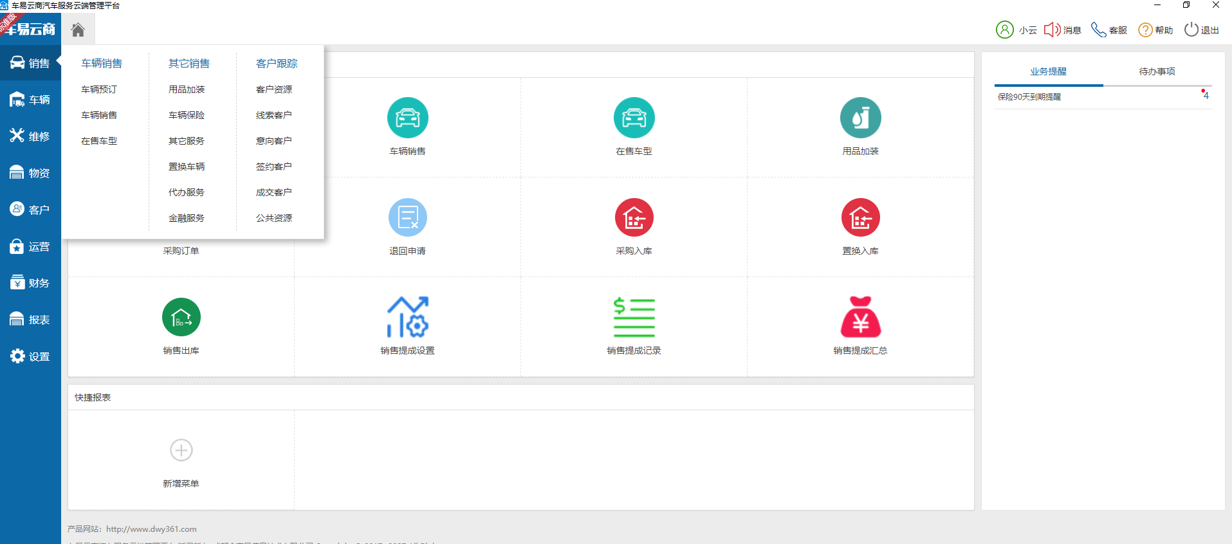Open the 保险90天到期提醒 reminder row

pyautogui.click(x=1103, y=97)
